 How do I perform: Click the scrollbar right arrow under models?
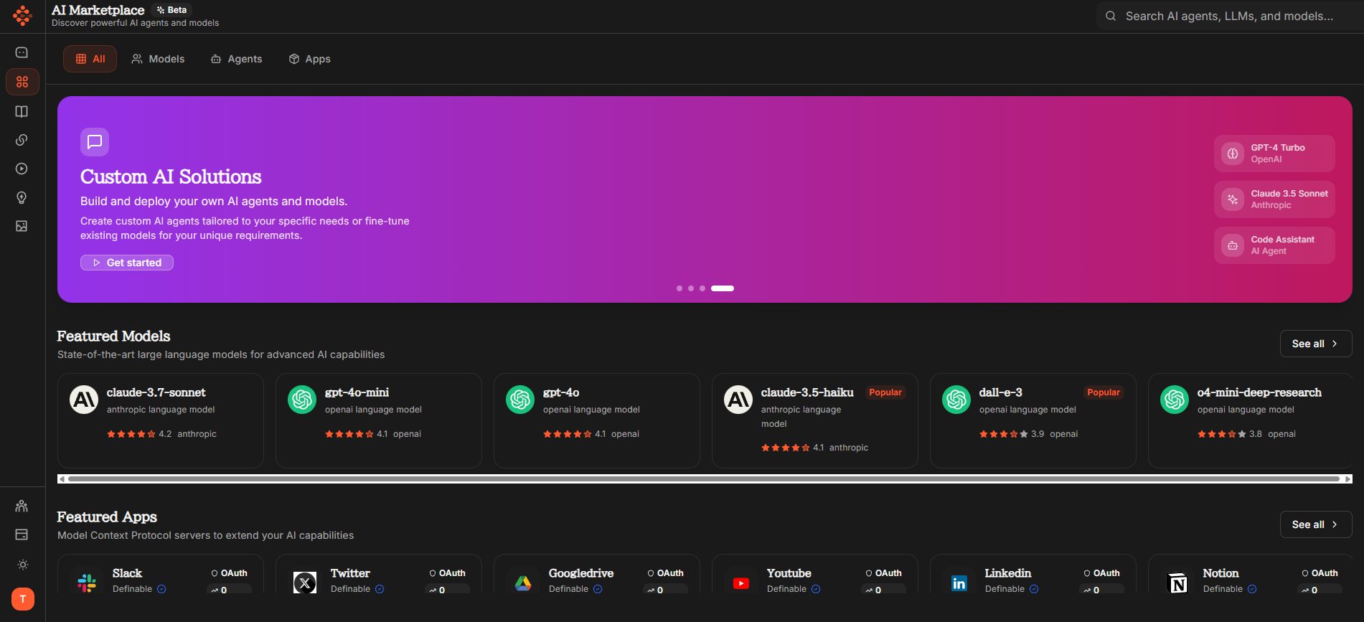[1347, 479]
